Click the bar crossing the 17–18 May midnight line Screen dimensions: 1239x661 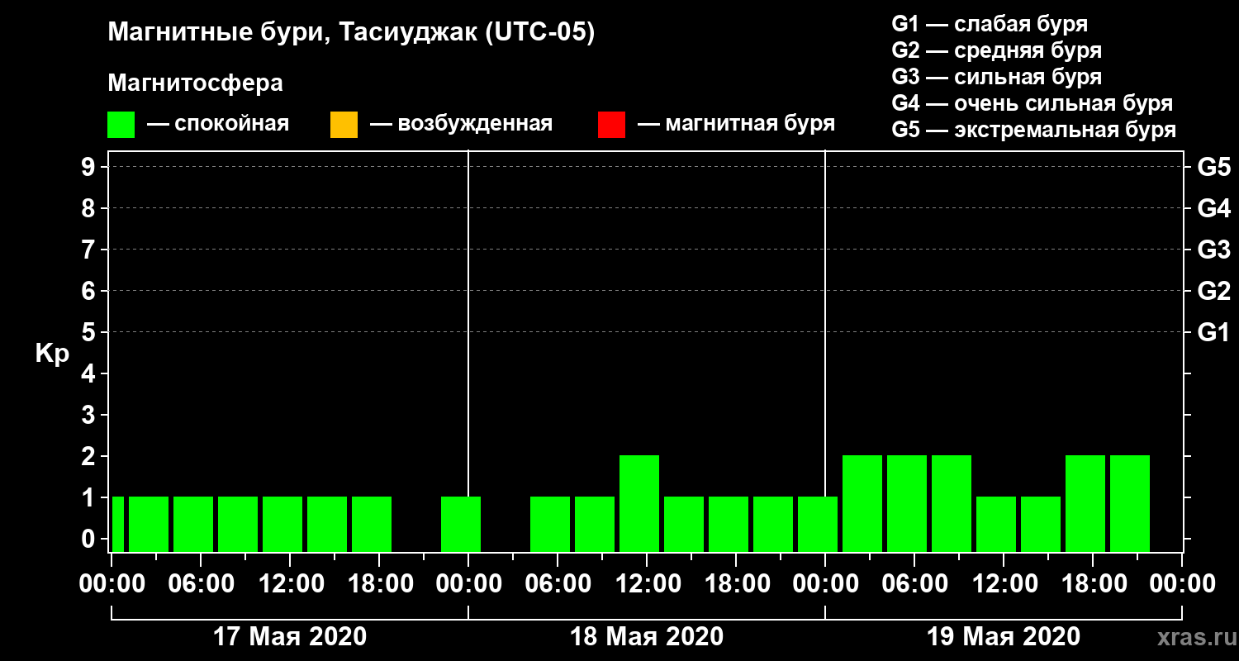tap(461, 524)
